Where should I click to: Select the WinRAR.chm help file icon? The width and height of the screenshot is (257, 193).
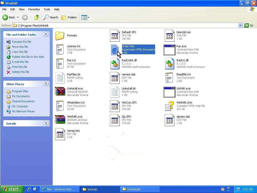pos(169,106)
